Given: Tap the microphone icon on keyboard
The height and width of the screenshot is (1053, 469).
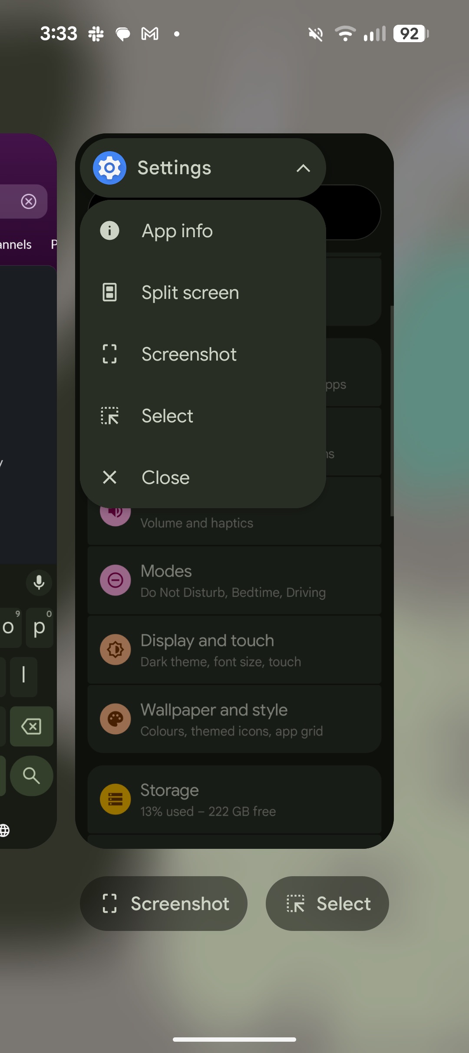Looking at the screenshot, I should pyautogui.click(x=39, y=583).
